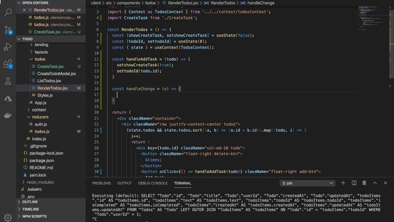
Task: Open index.js file
Action: [39, 139]
